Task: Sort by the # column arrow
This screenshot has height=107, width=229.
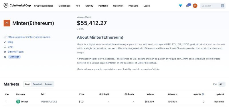Action: coord(8,94)
